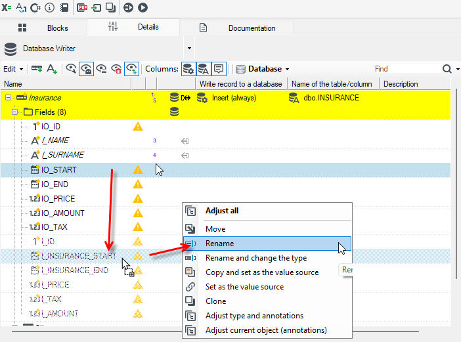461x342 pixels.
Task: Click the overlapping squares copy icon in top toolbar
Action: click(110, 8)
